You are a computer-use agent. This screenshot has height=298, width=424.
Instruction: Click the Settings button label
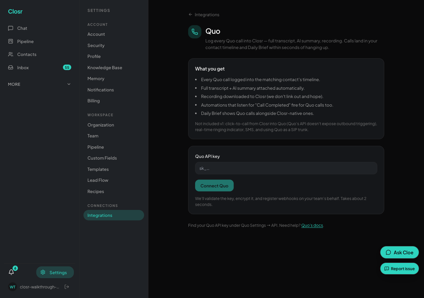click(x=58, y=273)
